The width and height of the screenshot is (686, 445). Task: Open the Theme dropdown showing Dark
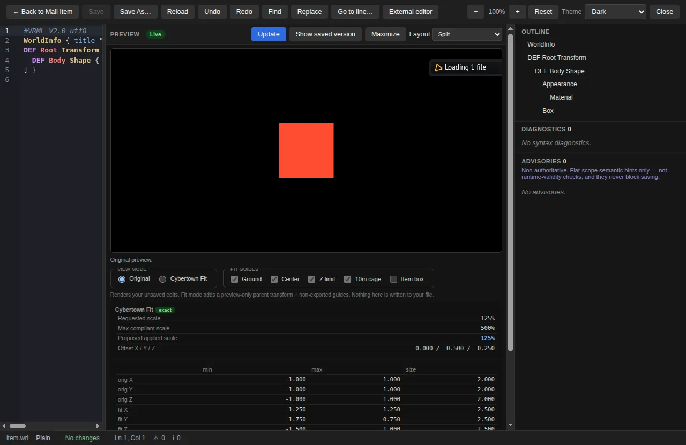click(x=615, y=12)
